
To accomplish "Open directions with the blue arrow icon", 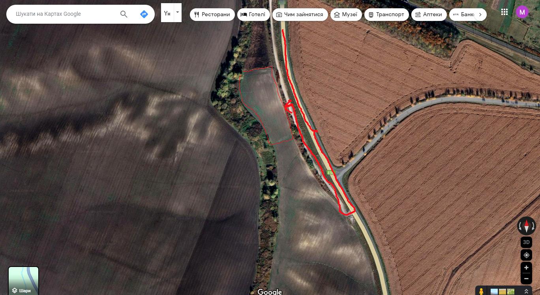I will pos(144,14).
